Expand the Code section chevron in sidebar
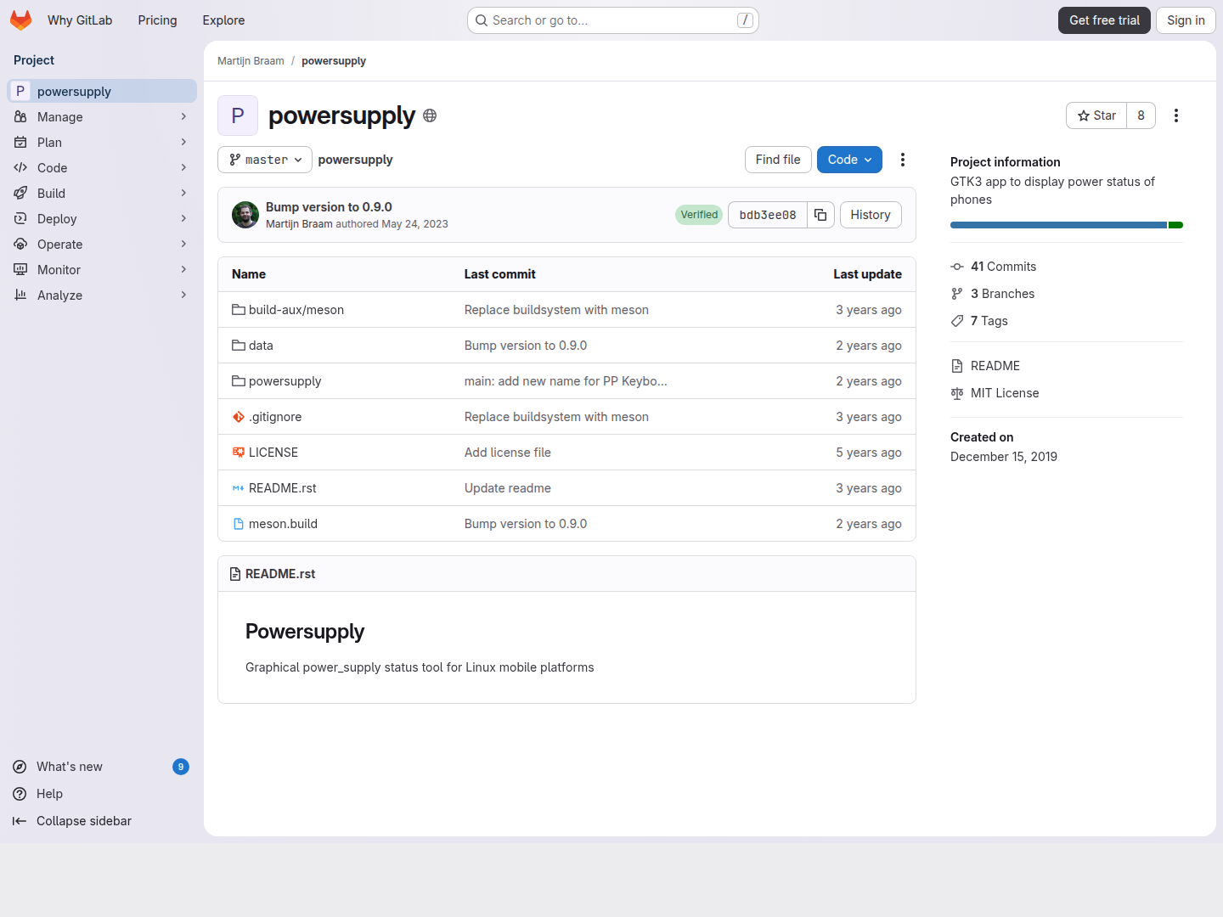 183,168
